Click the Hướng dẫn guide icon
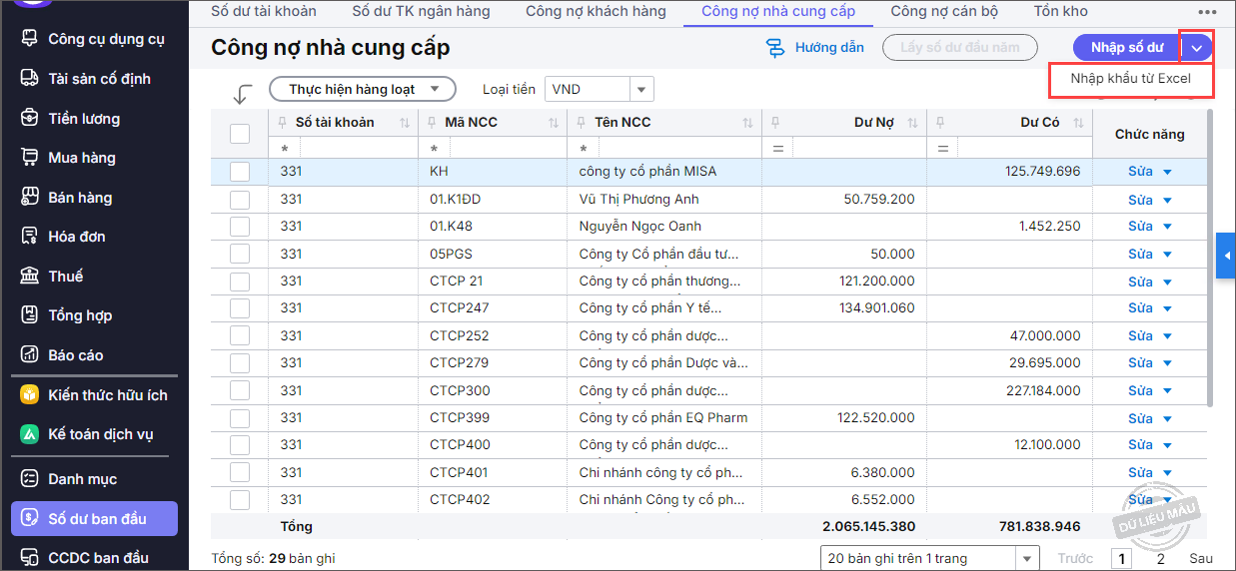The height and width of the screenshot is (571, 1236). (x=775, y=48)
